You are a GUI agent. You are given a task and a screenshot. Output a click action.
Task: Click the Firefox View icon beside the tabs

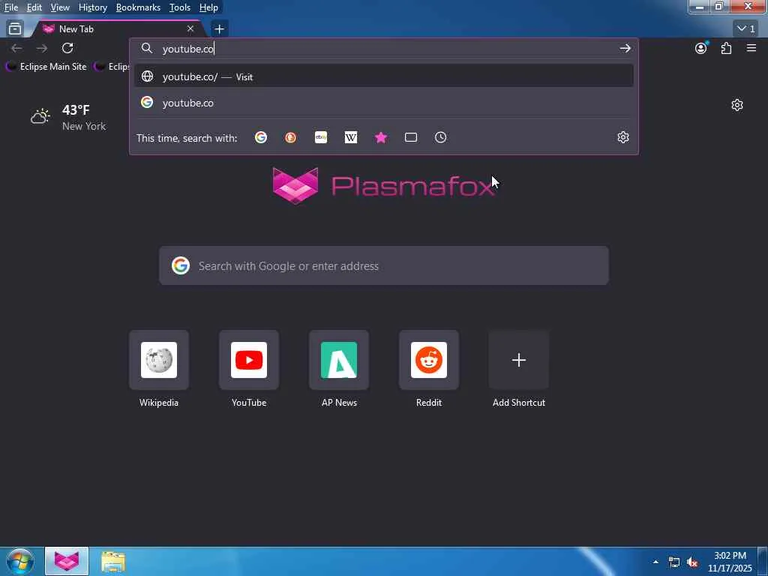(15, 29)
